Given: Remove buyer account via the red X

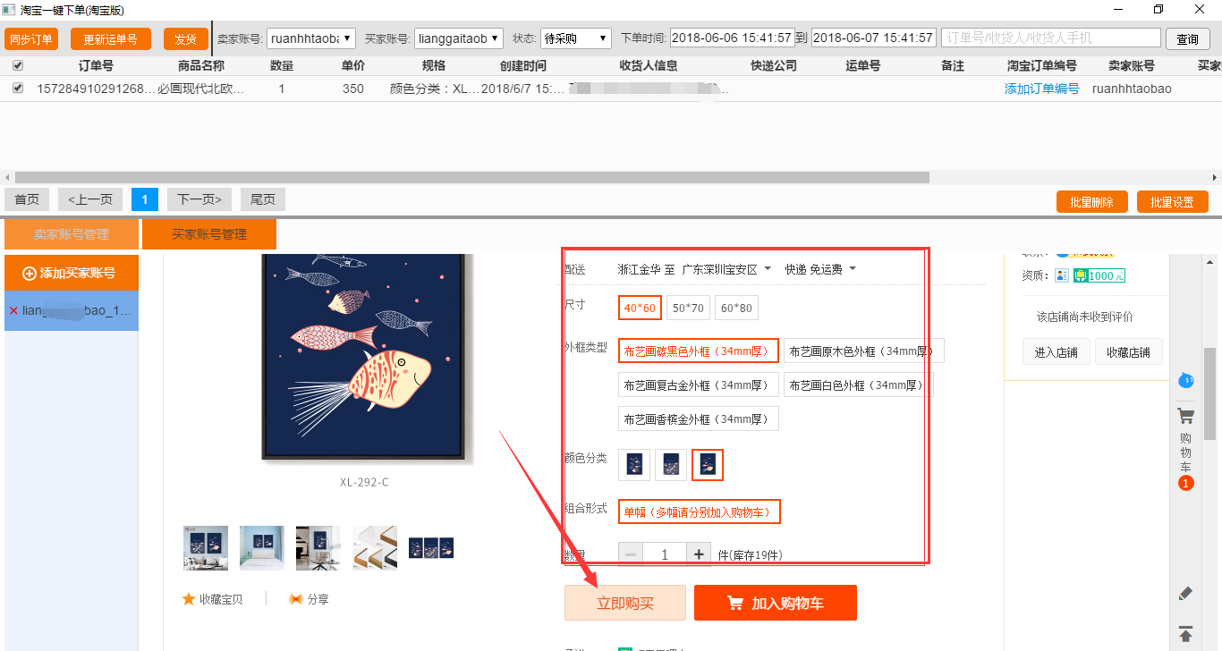Looking at the screenshot, I should (13, 311).
